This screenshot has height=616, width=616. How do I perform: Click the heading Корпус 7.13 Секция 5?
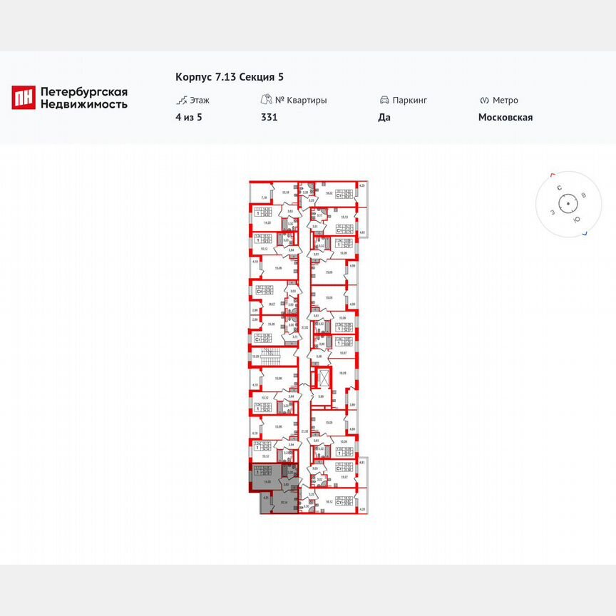[x=230, y=76]
